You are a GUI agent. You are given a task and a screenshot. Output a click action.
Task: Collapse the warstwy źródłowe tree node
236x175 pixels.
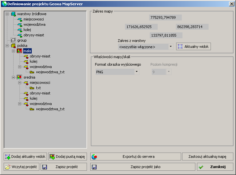(7, 14)
